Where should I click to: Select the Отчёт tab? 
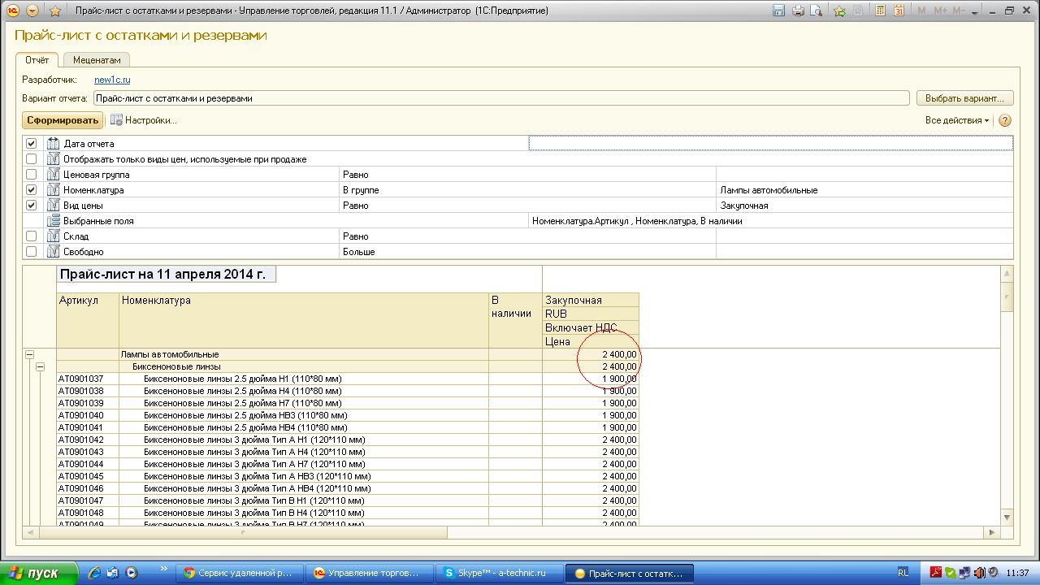click(x=37, y=60)
